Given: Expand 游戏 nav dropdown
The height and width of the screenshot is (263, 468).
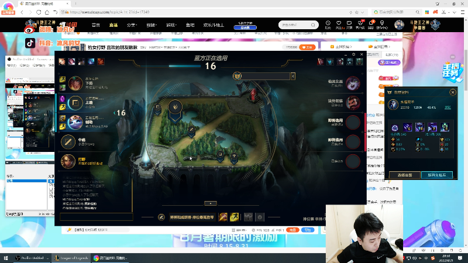Looking at the screenshot, I should click(171, 25).
